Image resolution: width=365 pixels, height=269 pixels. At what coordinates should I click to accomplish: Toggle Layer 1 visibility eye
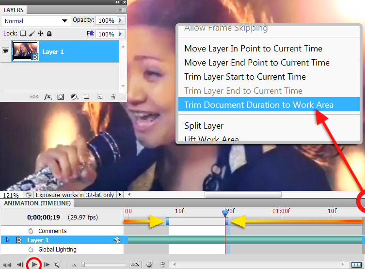(x=6, y=50)
